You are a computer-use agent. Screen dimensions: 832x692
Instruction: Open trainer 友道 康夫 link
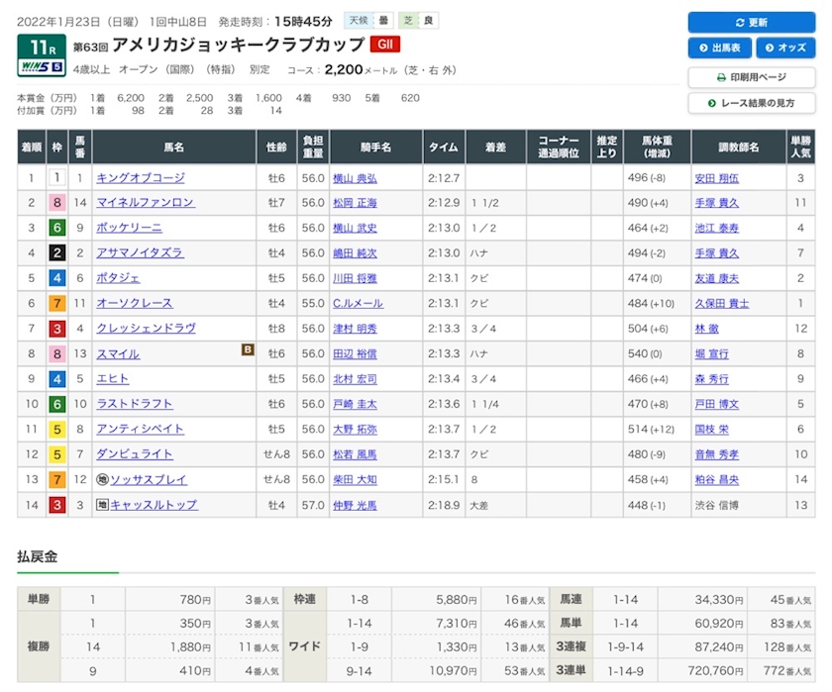pos(717,278)
